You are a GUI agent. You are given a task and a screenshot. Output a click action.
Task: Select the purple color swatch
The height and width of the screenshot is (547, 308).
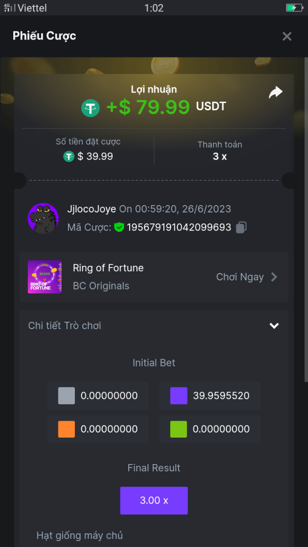click(178, 396)
